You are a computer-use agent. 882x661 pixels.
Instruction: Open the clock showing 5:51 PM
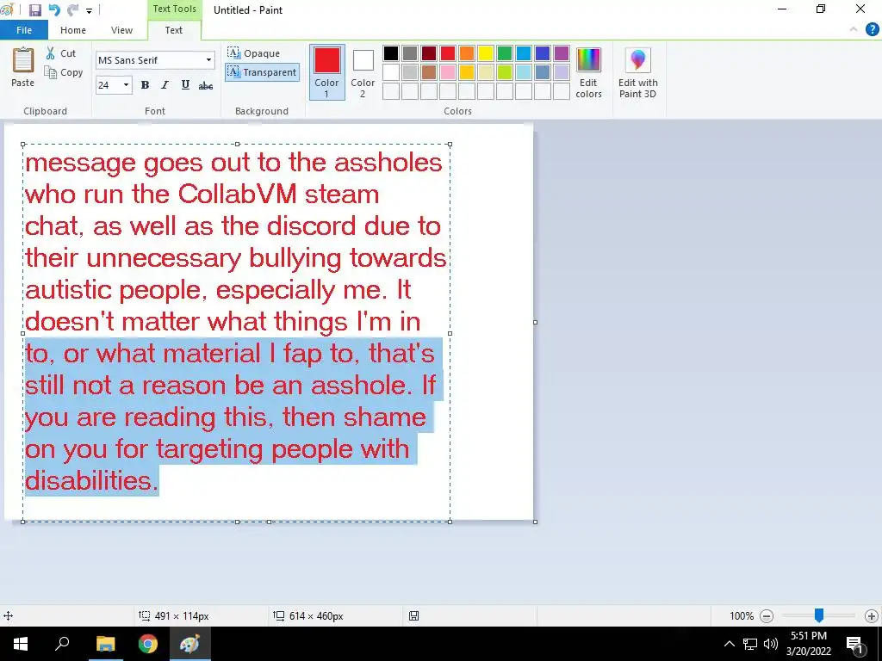(x=809, y=644)
